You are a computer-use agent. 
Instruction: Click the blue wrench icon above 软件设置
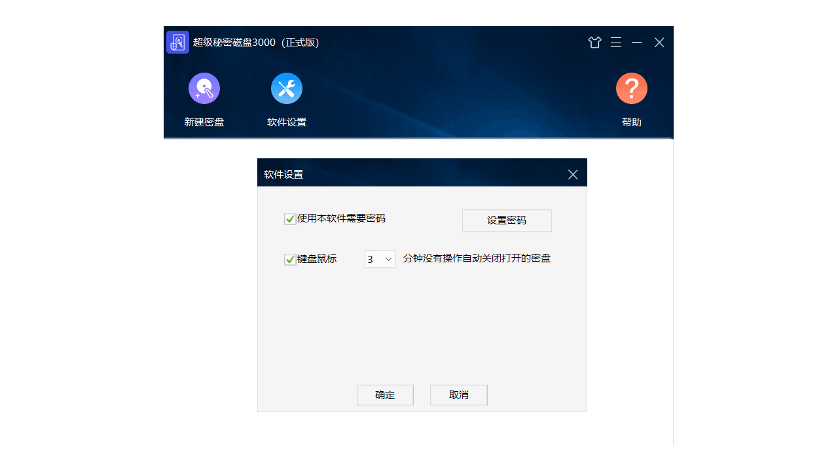click(286, 88)
